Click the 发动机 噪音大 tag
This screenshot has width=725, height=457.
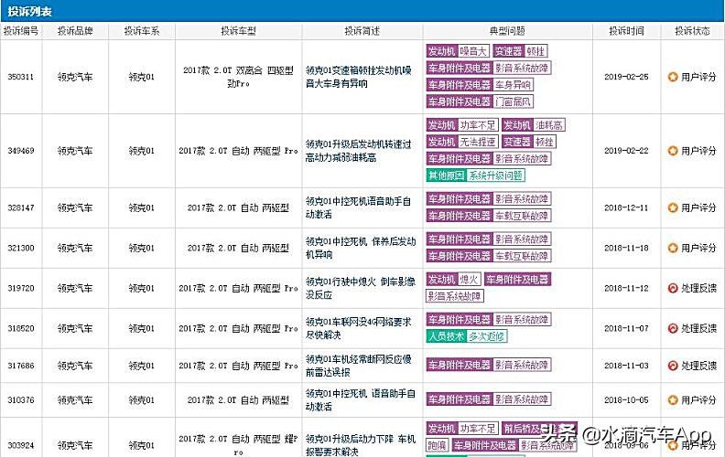click(458, 51)
